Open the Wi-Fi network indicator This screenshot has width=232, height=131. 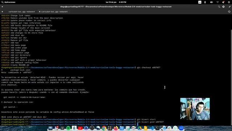217,2
